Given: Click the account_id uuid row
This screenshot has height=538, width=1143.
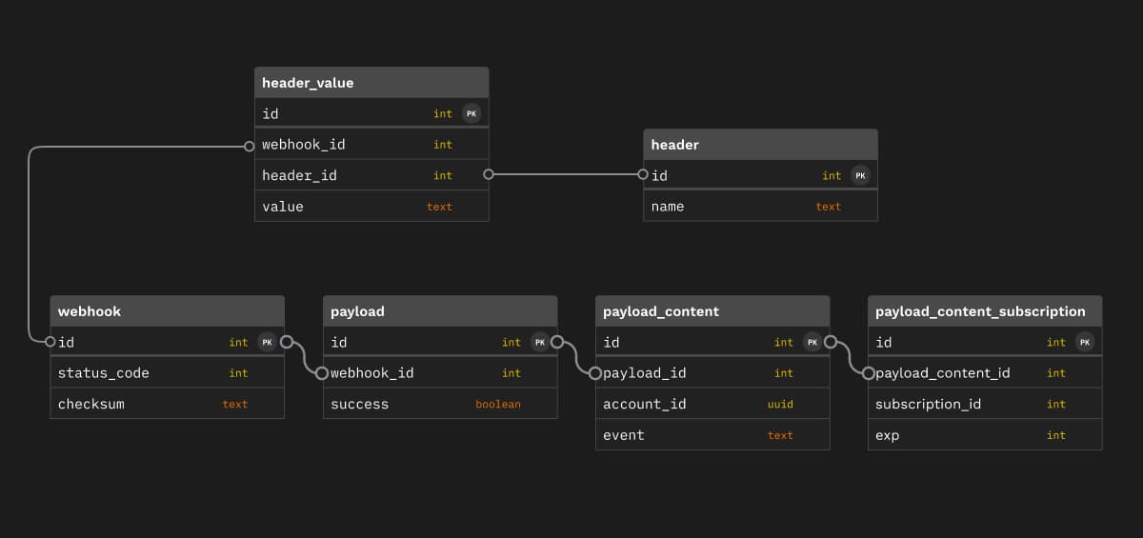Looking at the screenshot, I should (x=712, y=404).
